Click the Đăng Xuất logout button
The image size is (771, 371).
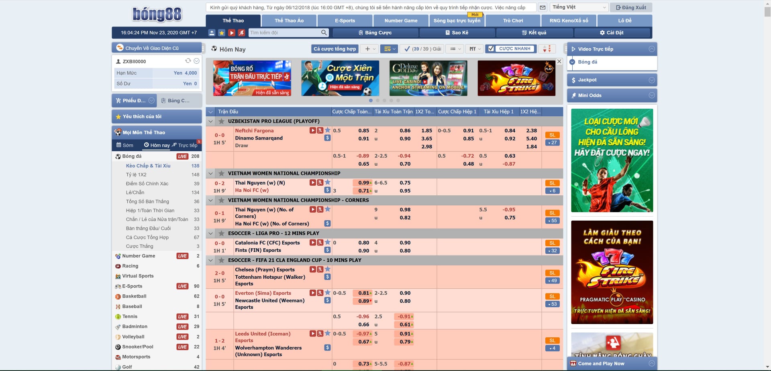coord(631,8)
